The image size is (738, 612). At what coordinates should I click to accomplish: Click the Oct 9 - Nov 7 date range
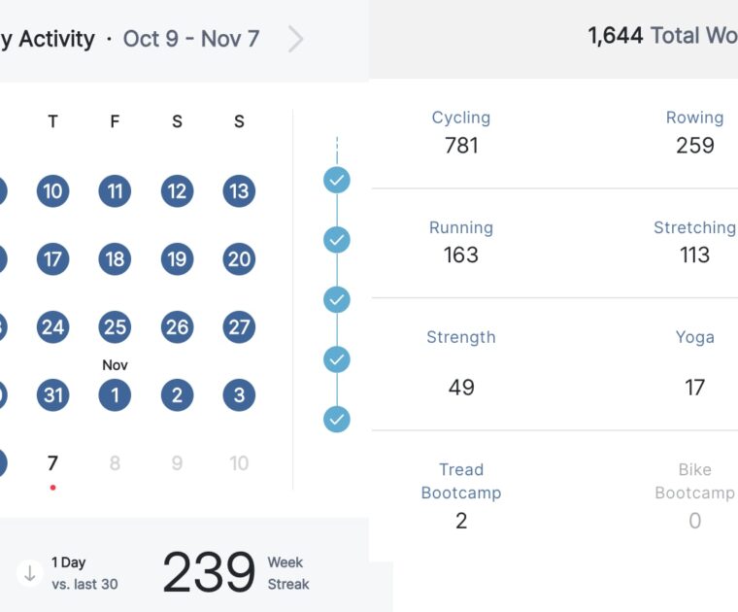pos(191,39)
